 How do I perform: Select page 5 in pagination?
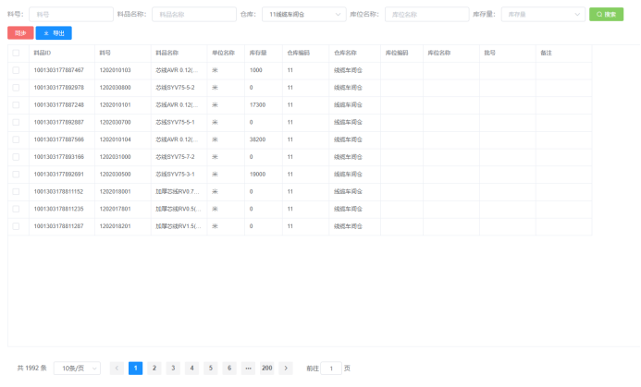[210, 368]
